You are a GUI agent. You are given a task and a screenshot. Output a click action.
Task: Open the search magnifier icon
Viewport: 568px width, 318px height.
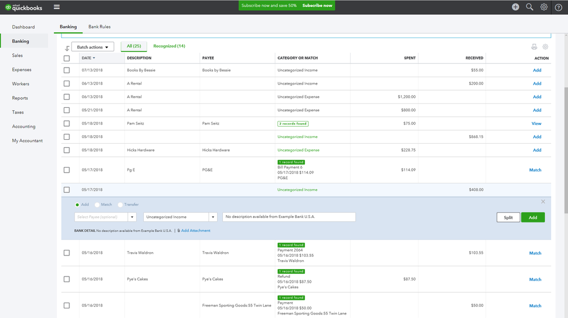pos(529,7)
